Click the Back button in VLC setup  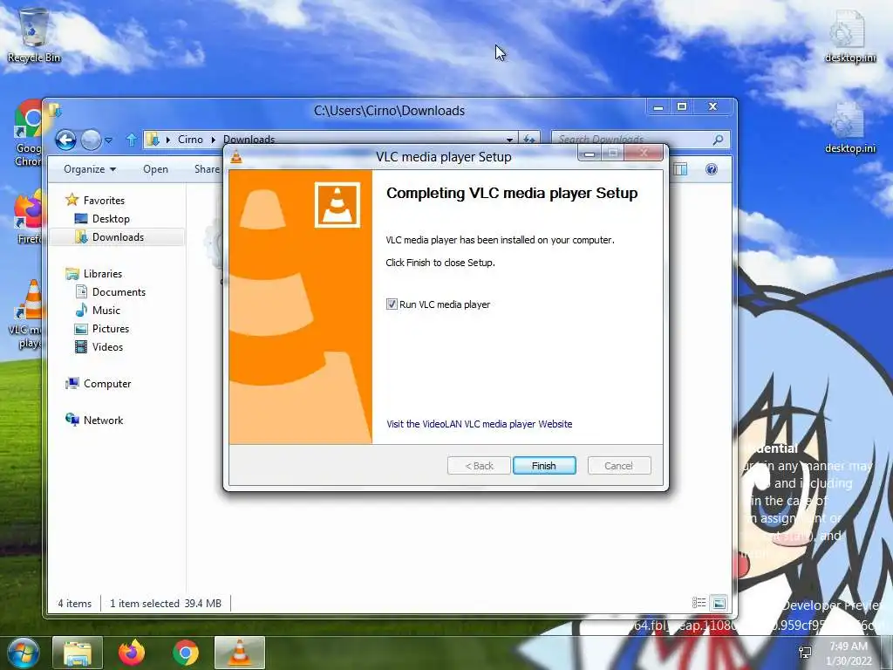(479, 466)
